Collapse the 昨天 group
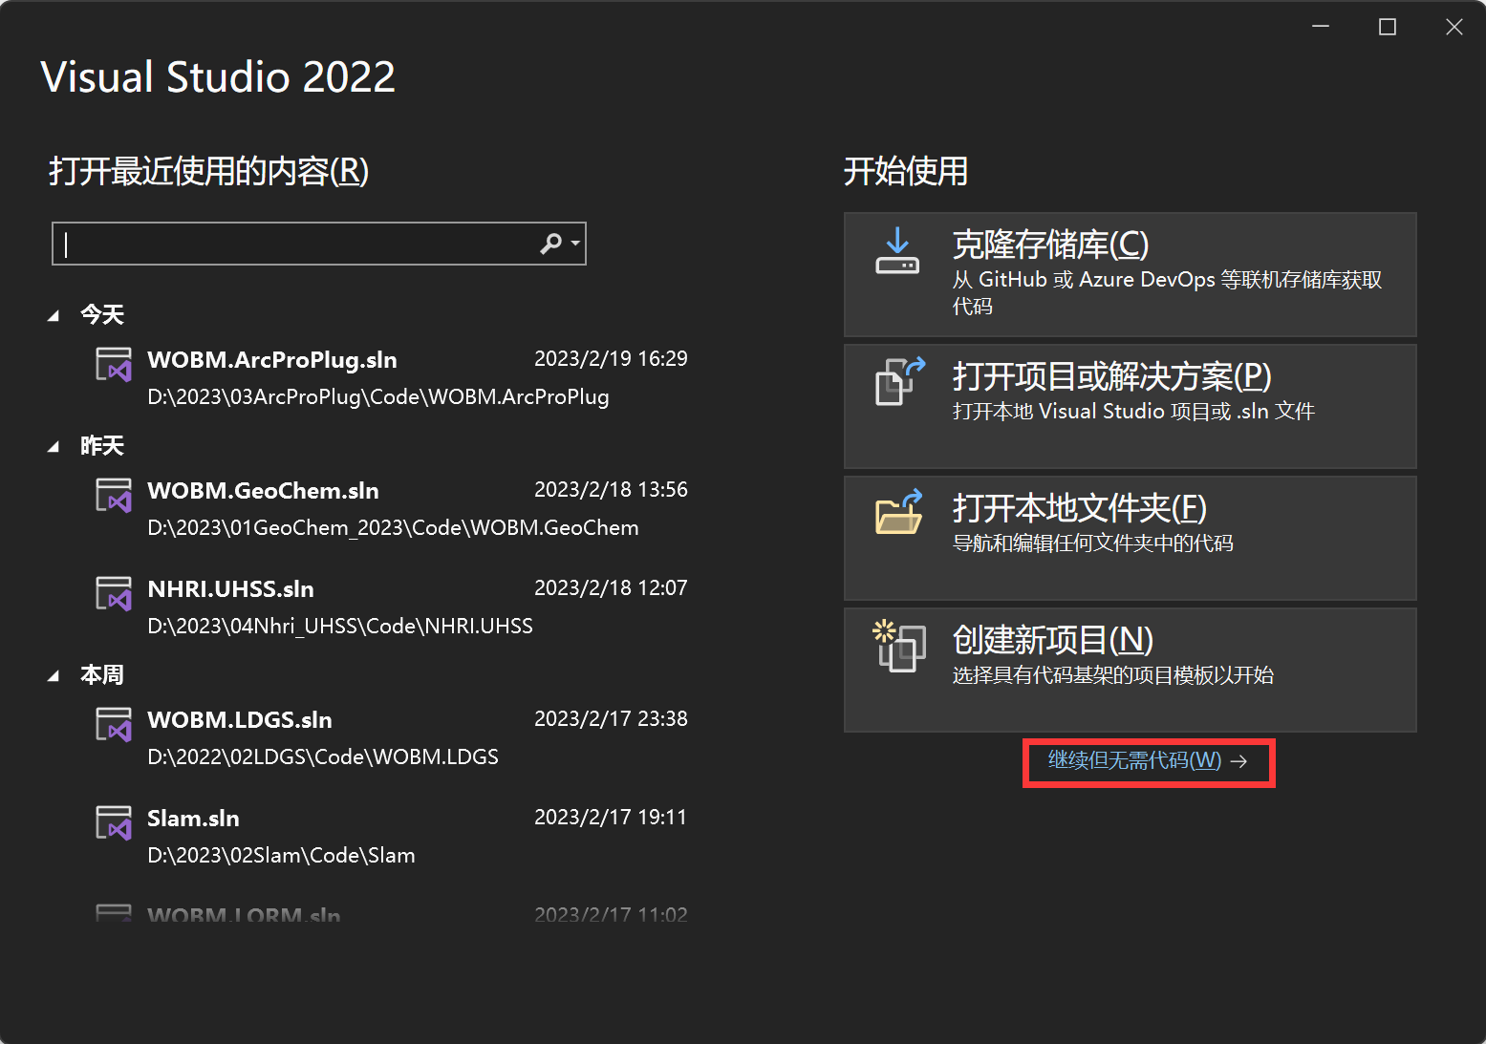 (54, 446)
